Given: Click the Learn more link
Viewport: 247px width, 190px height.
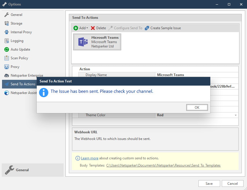Looking at the screenshot, I should 90,158.
